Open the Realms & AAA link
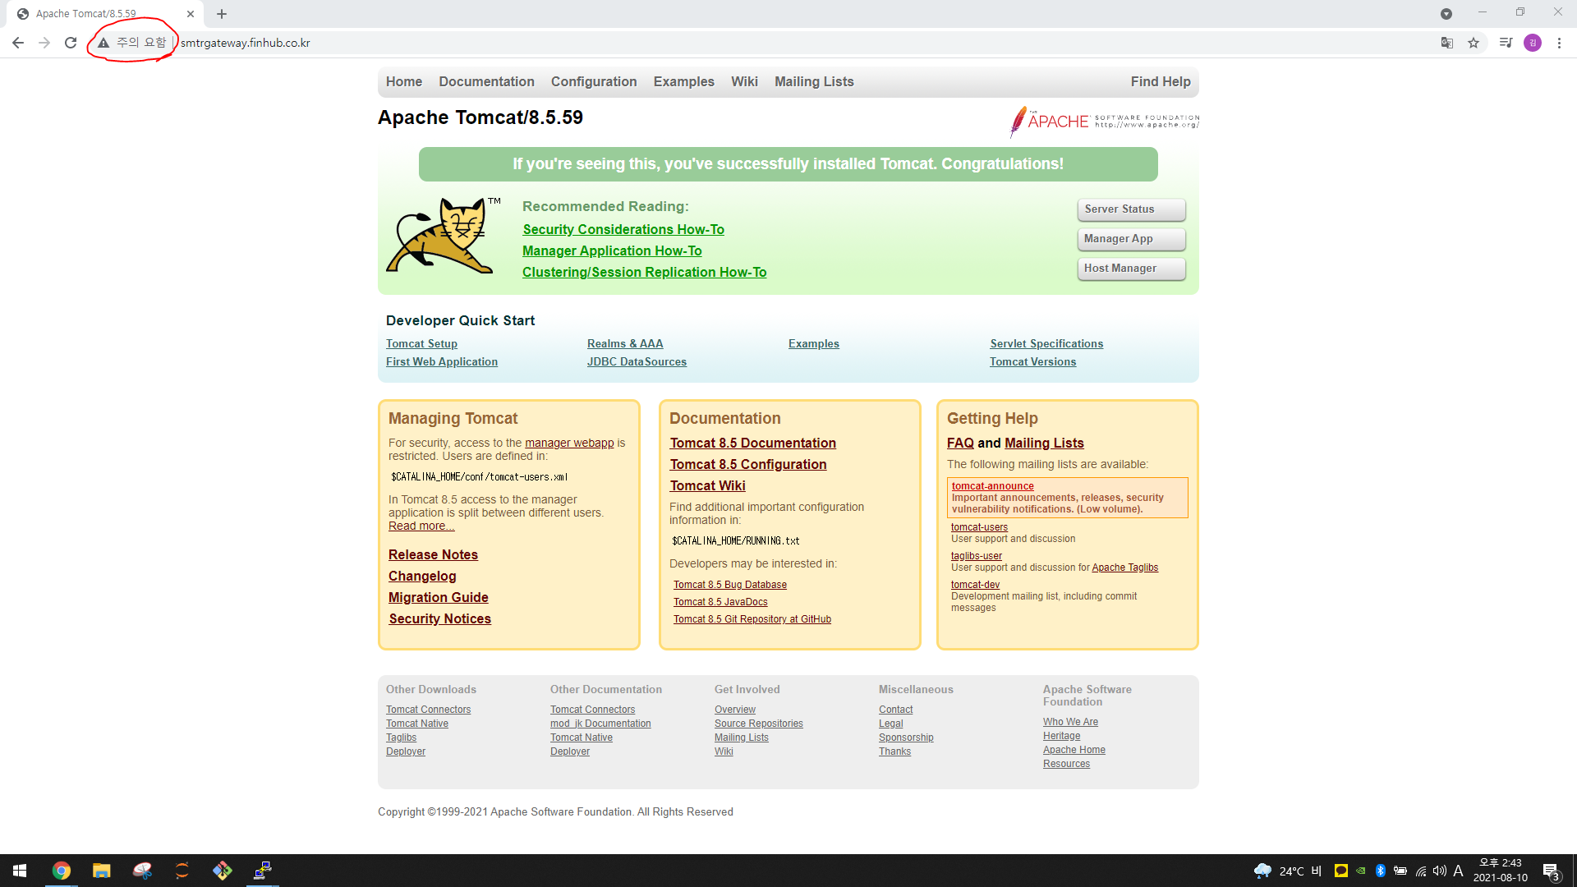 [x=625, y=343]
